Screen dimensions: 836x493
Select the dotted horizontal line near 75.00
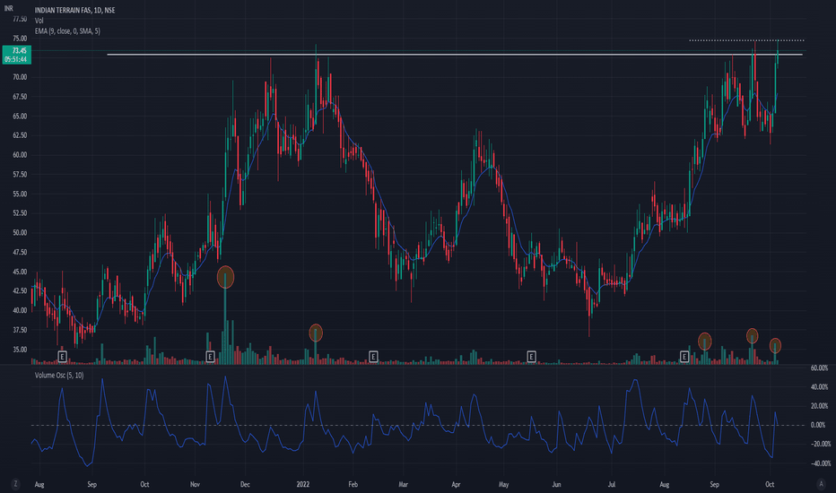[746, 40]
